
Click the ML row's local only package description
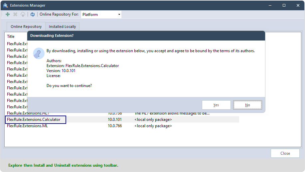click(153, 126)
